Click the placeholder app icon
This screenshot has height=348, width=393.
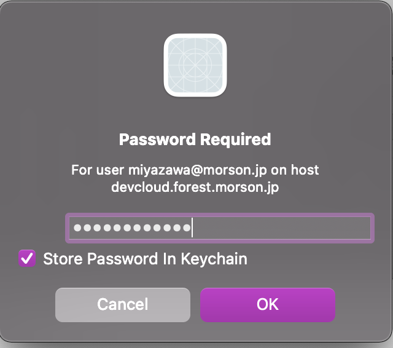[x=195, y=65]
